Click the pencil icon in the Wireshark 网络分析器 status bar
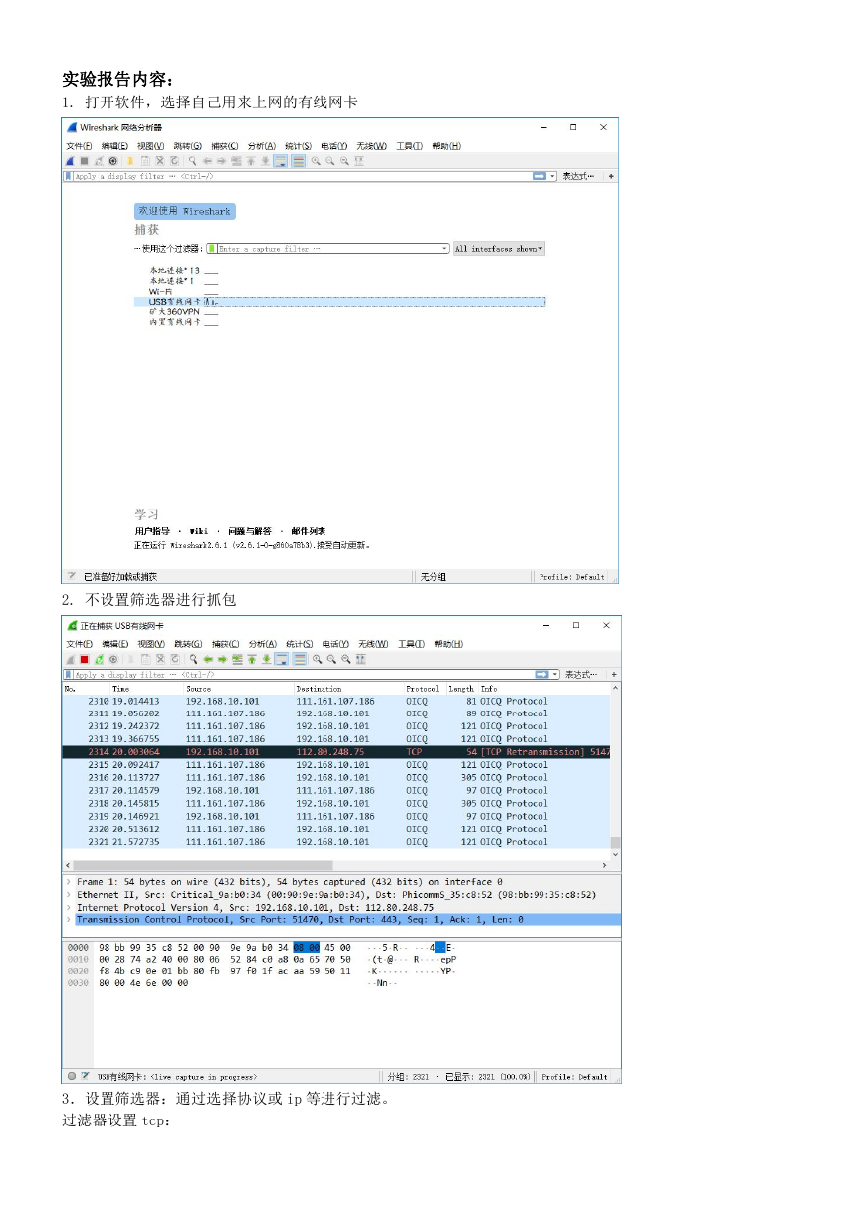 coord(72,576)
